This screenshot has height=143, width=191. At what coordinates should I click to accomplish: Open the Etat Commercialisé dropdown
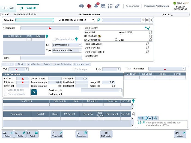[67, 45]
